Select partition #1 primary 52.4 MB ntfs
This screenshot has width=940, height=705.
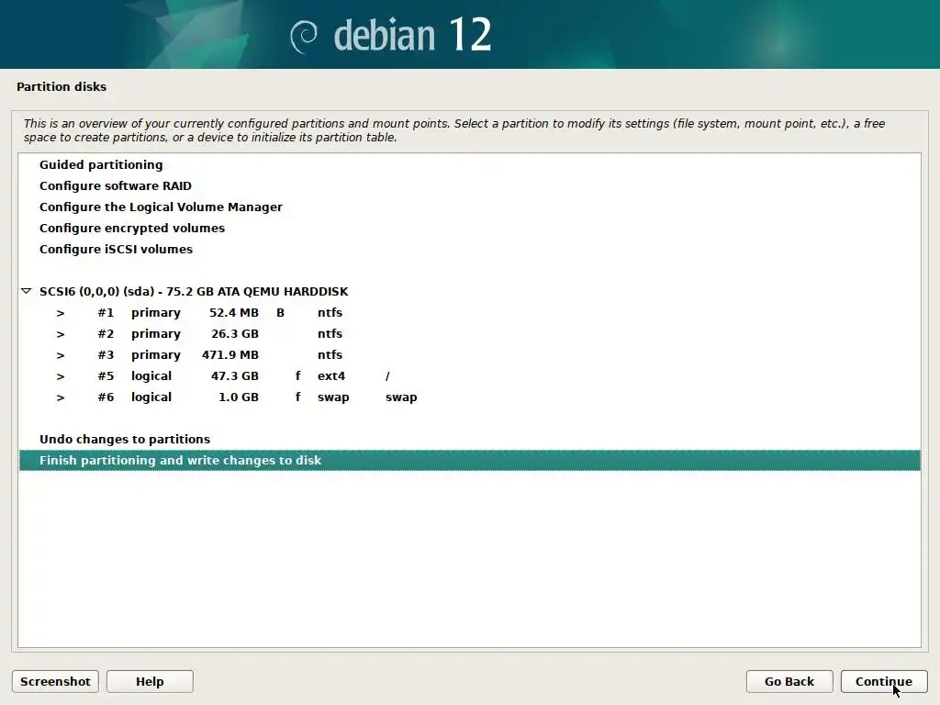point(469,312)
